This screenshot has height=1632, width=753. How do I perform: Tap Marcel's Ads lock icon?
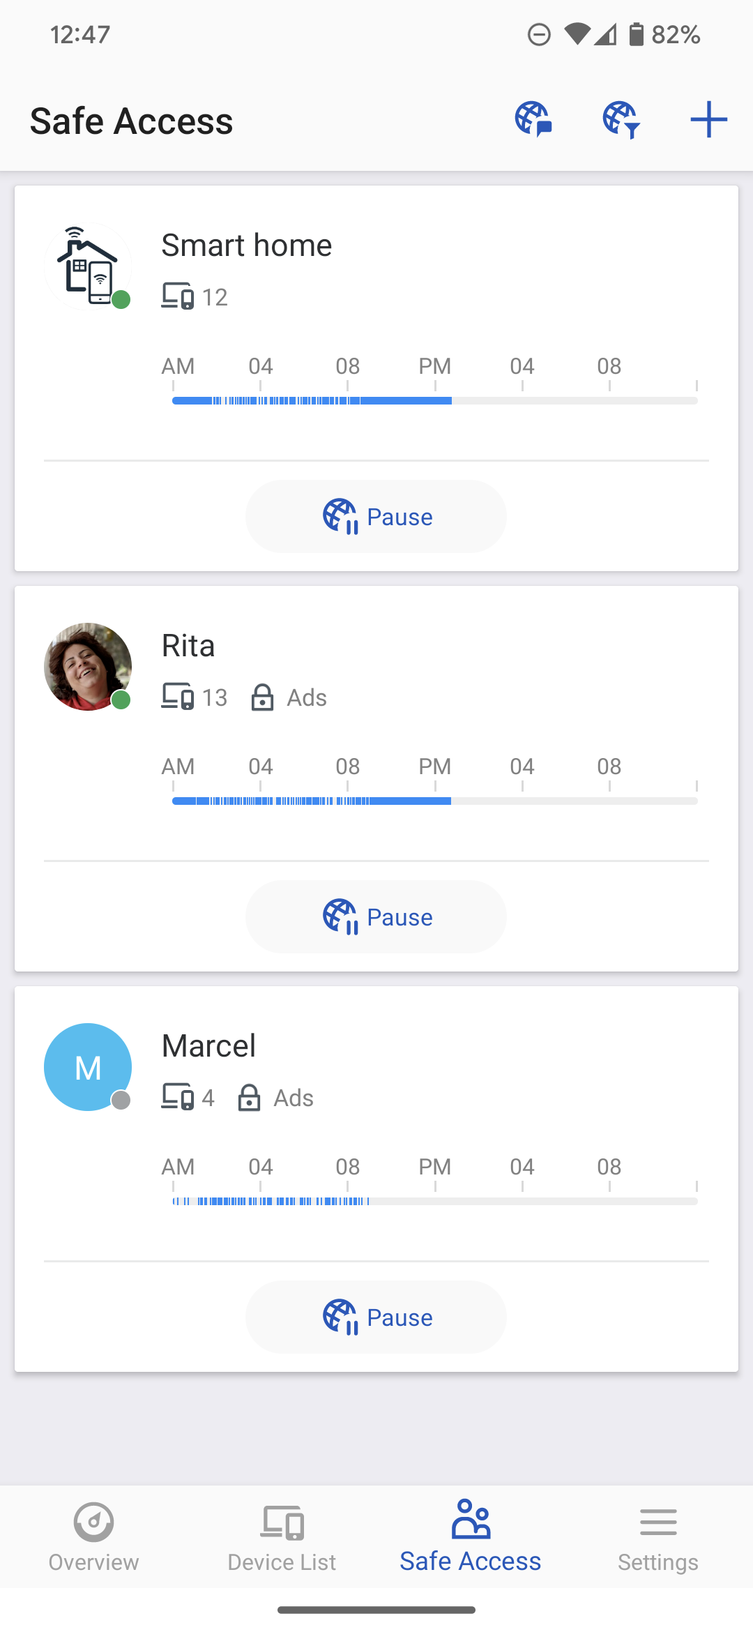pyautogui.click(x=250, y=1098)
